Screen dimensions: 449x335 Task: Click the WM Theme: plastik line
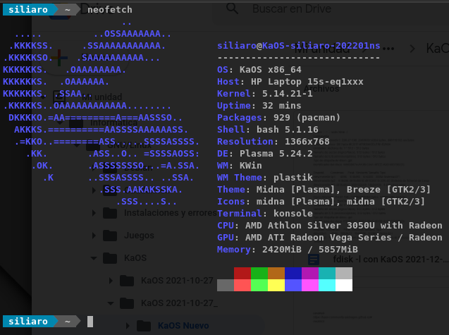[x=265, y=178]
